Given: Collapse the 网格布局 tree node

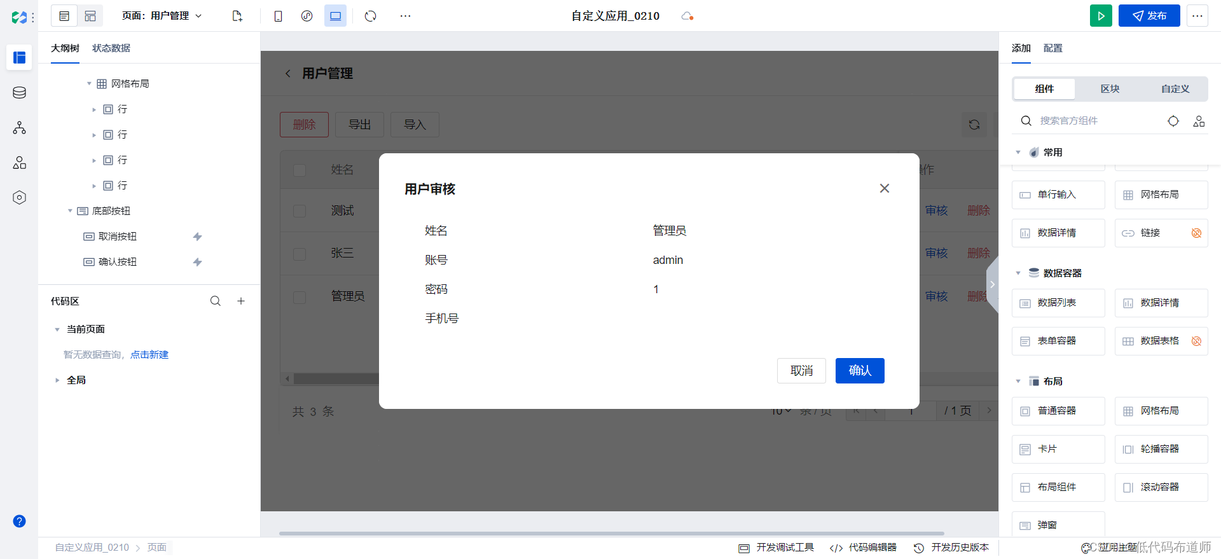Looking at the screenshot, I should coord(89,84).
